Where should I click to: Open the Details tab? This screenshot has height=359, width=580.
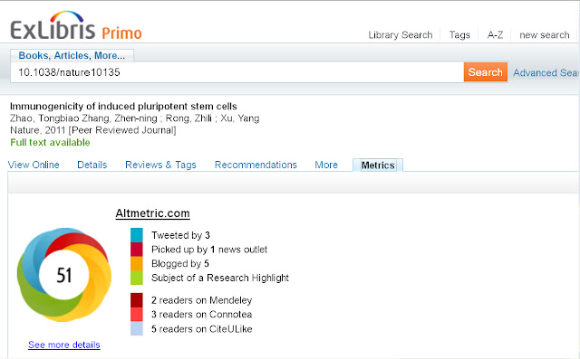click(x=92, y=165)
